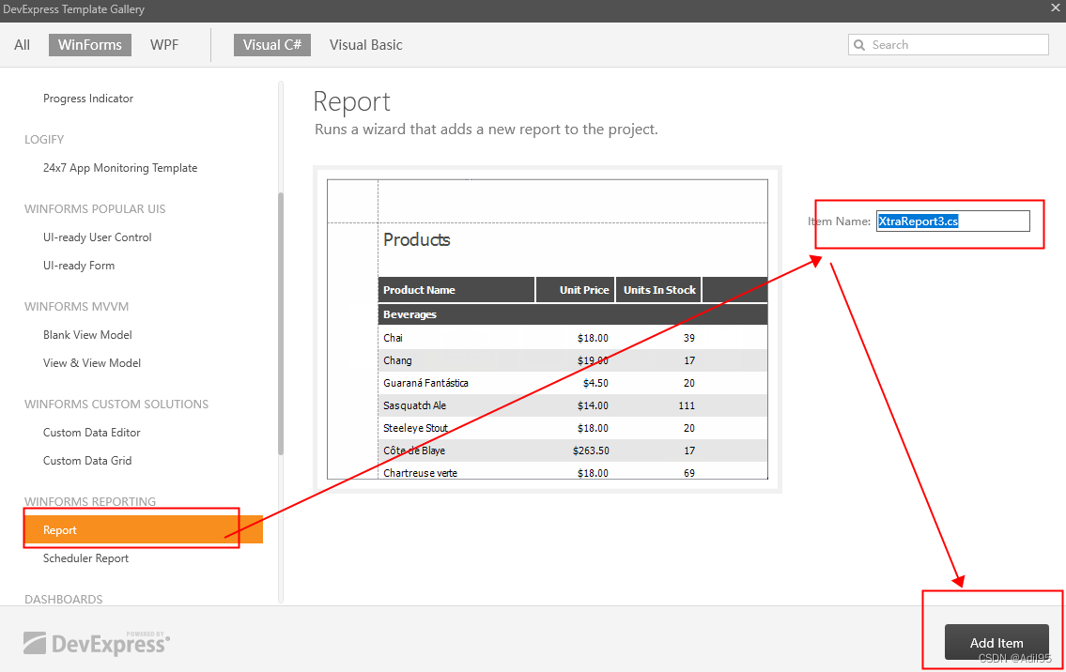
Task: Click the Products report preview thumbnail
Action: coord(548,329)
